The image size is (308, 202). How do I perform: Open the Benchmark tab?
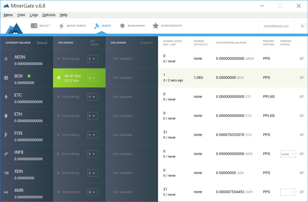(132, 26)
